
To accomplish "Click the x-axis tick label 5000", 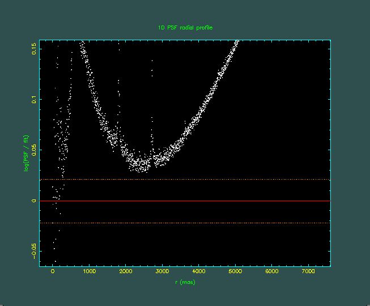I will point(235,273).
